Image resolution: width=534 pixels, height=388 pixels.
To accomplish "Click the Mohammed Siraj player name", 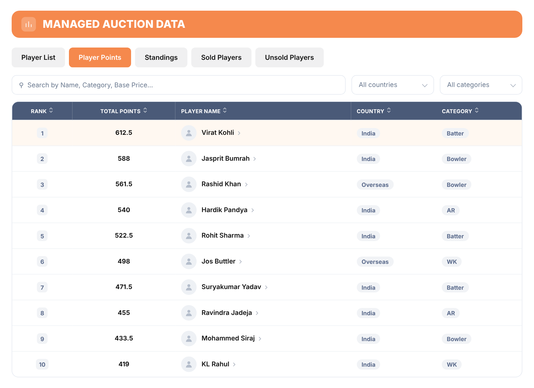I will 228,338.
